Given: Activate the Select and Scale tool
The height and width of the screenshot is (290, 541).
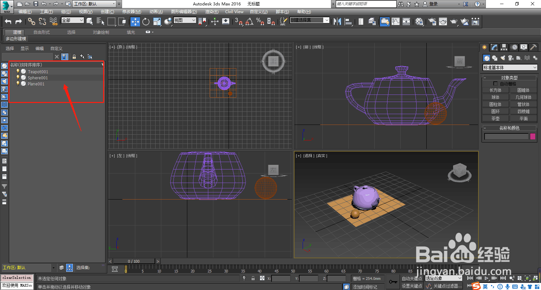Looking at the screenshot, I should tap(157, 22).
